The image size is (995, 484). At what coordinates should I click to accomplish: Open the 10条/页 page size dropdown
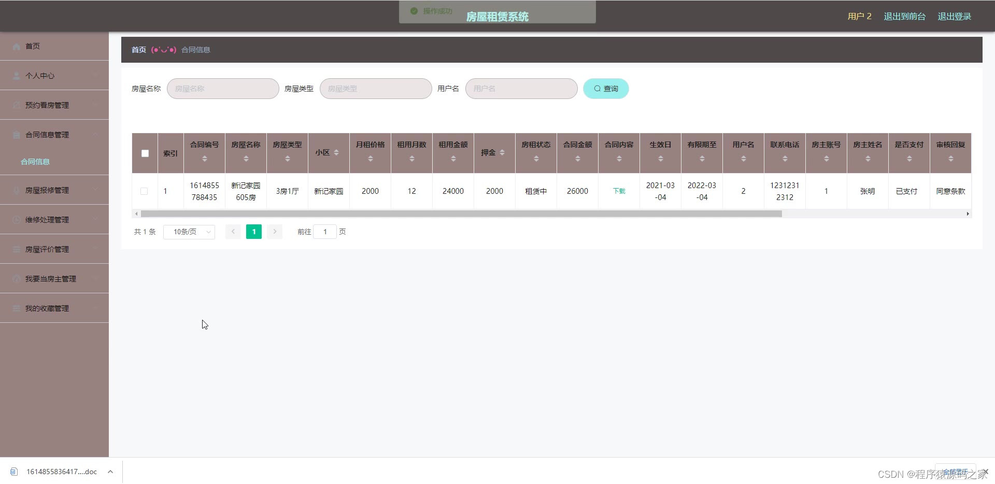pos(189,232)
